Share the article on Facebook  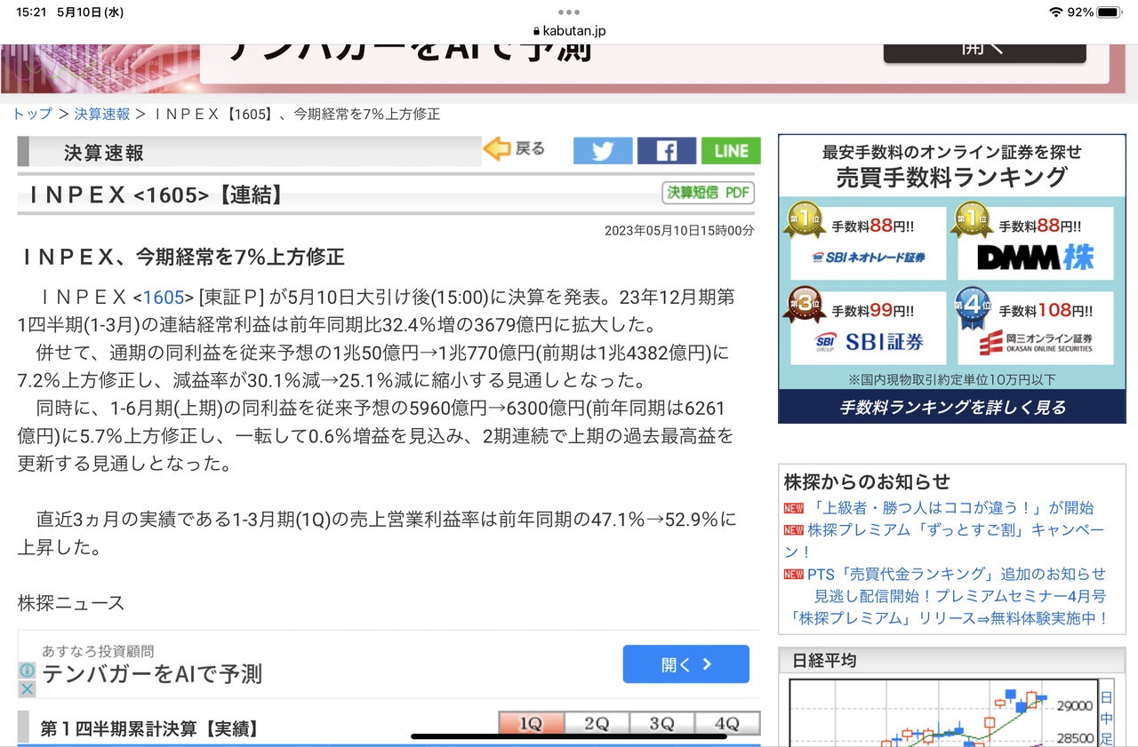[666, 151]
